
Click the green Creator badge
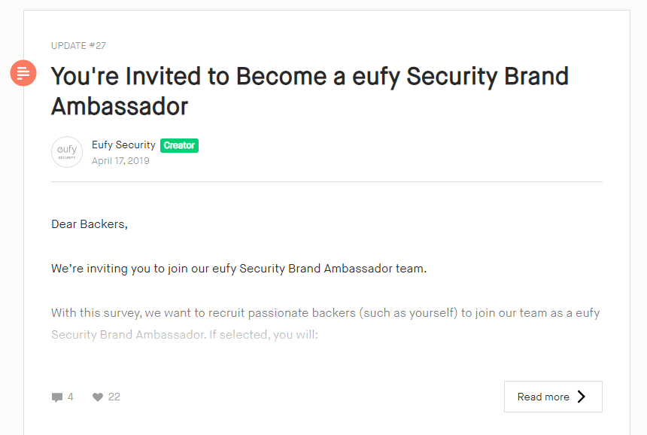179,145
